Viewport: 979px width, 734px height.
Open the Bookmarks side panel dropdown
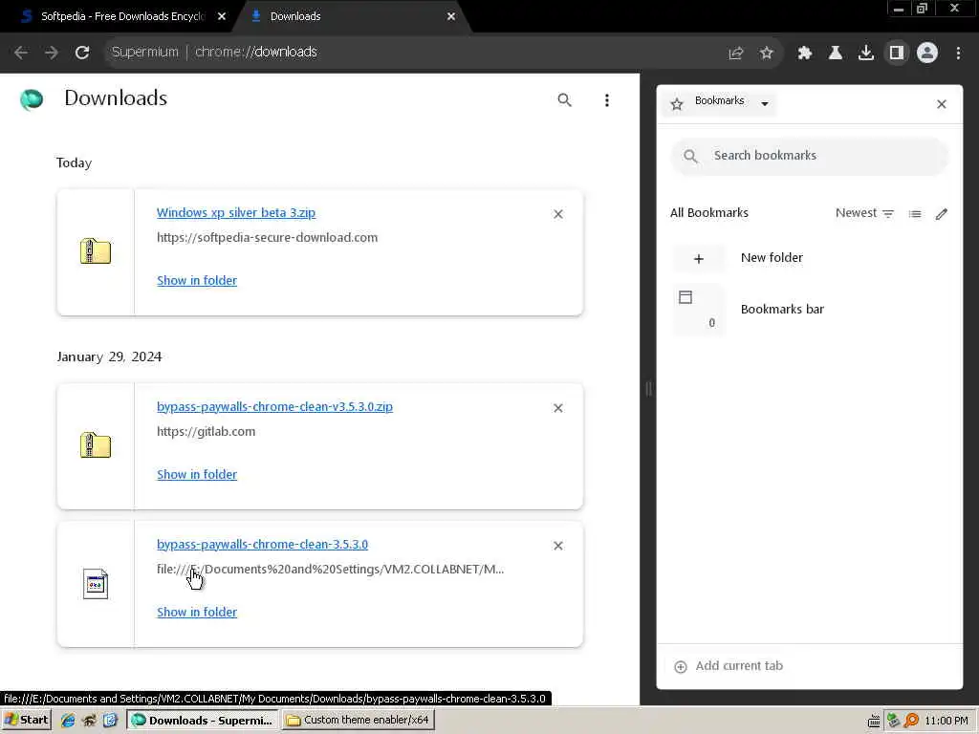pos(719,103)
